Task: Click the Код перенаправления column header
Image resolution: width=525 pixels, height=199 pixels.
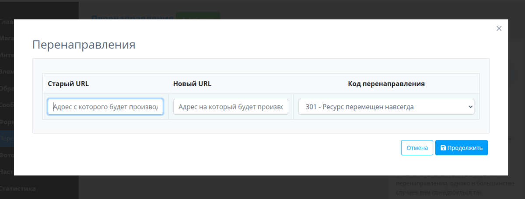Action: click(x=386, y=84)
